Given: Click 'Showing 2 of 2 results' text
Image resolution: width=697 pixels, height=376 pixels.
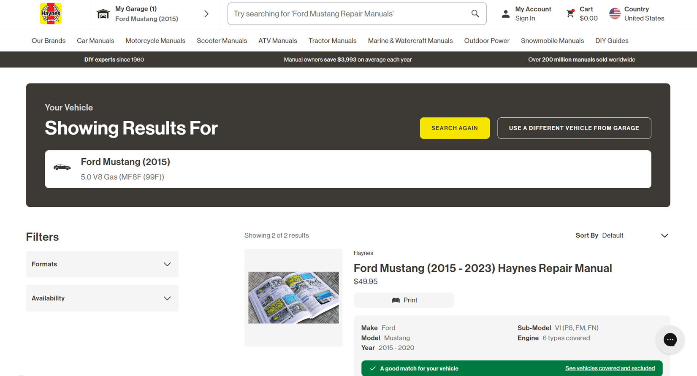Looking at the screenshot, I should [x=277, y=235].
